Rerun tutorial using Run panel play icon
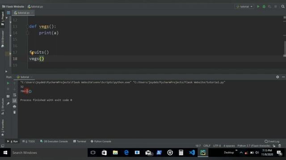The image size is (286, 160). click(x=8, y=83)
